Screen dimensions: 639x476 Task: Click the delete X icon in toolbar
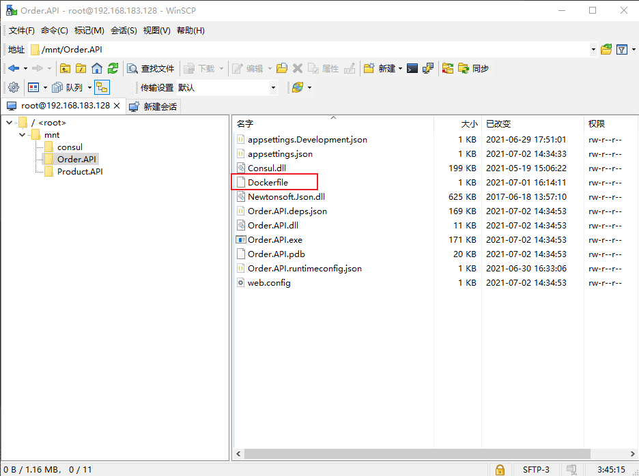pyautogui.click(x=298, y=68)
